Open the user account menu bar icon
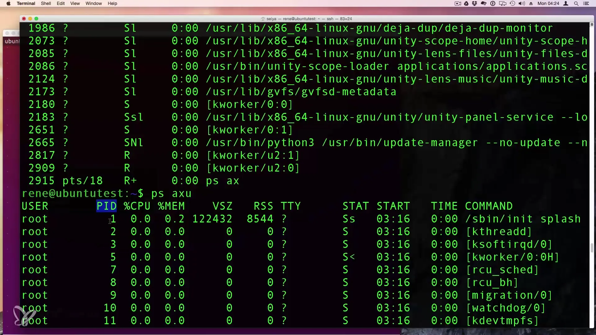The height and width of the screenshot is (335, 596). [x=566, y=3]
